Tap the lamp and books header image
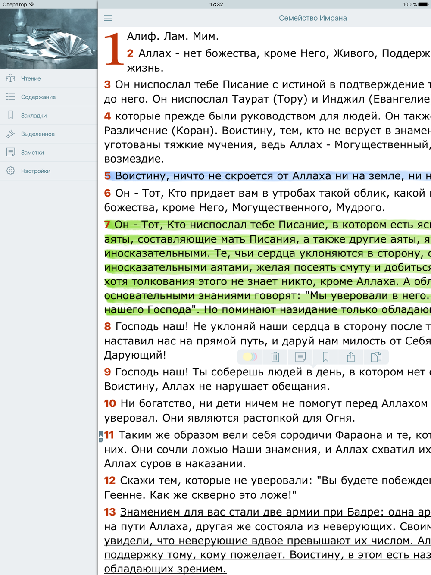 coord(49,39)
